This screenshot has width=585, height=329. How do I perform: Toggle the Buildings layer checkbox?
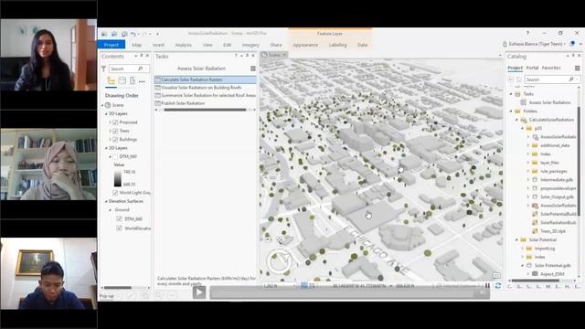(115, 140)
